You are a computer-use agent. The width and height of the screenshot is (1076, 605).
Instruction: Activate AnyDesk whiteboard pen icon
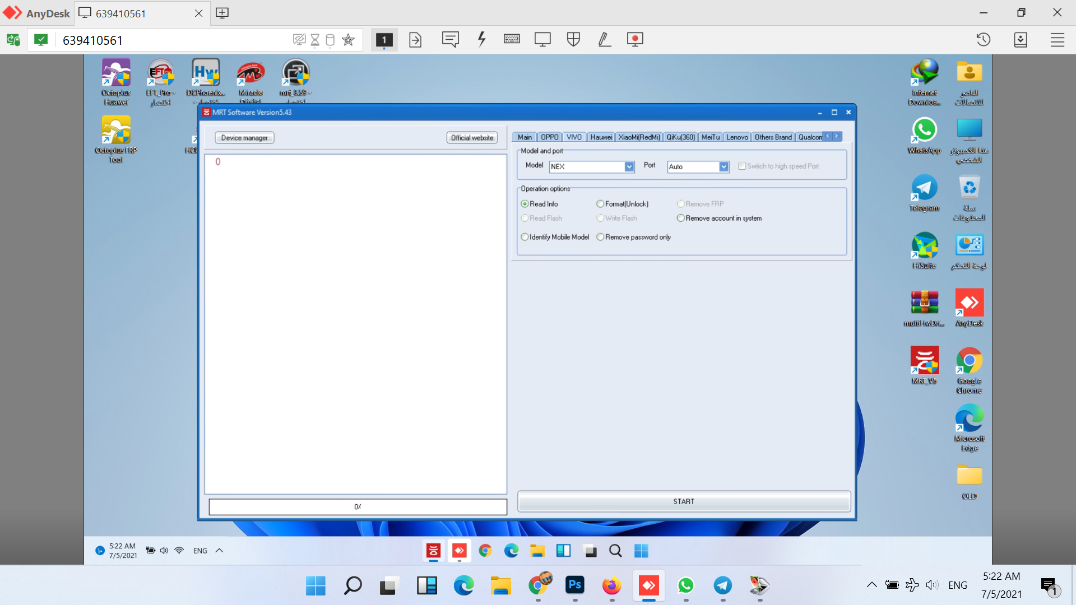point(604,39)
